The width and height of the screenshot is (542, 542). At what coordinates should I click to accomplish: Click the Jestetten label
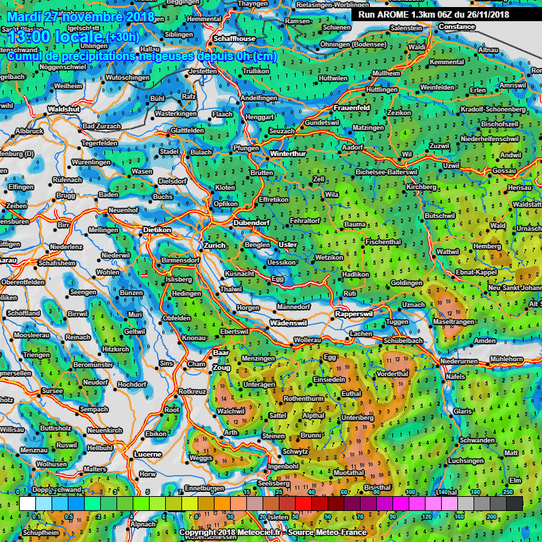[203, 71]
